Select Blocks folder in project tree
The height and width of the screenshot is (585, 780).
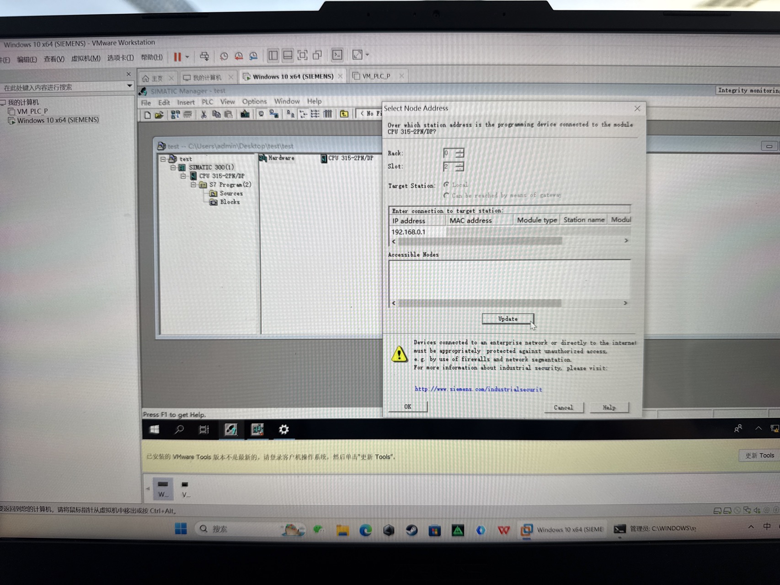click(x=225, y=202)
